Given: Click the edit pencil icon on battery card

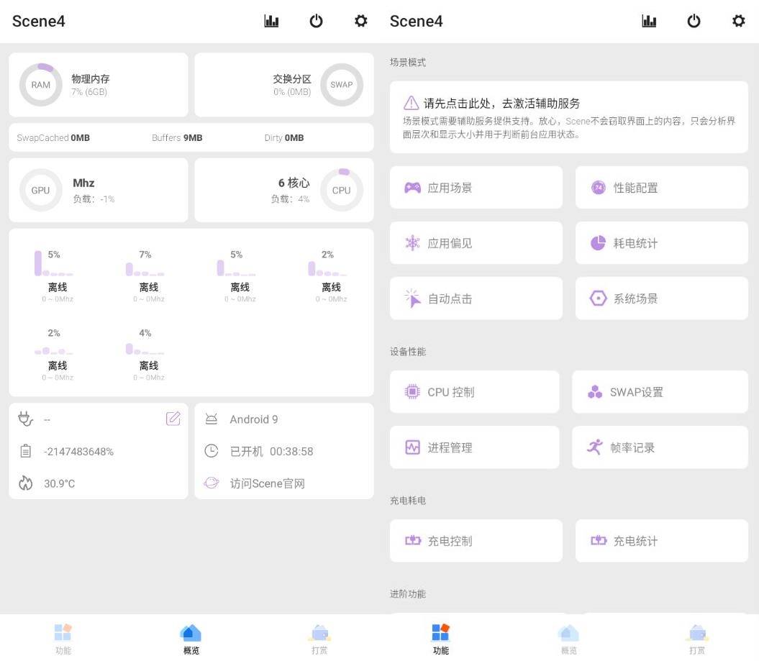Looking at the screenshot, I should click(173, 418).
